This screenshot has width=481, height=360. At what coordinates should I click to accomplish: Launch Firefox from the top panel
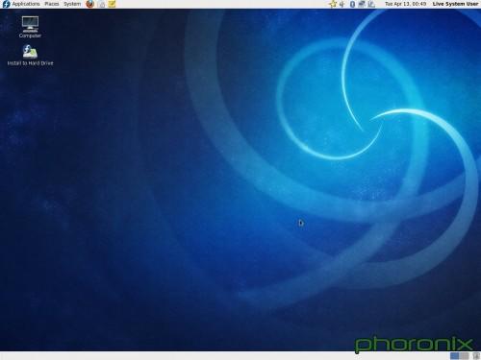90,4
